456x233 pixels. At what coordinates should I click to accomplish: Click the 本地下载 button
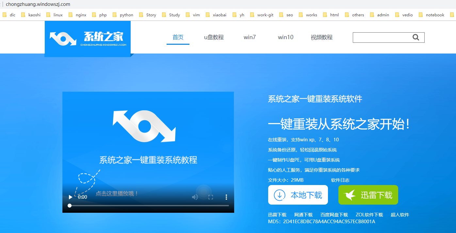click(298, 195)
